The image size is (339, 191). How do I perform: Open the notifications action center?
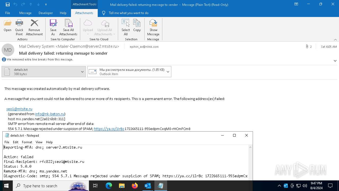pyautogui.click(x=330, y=186)
